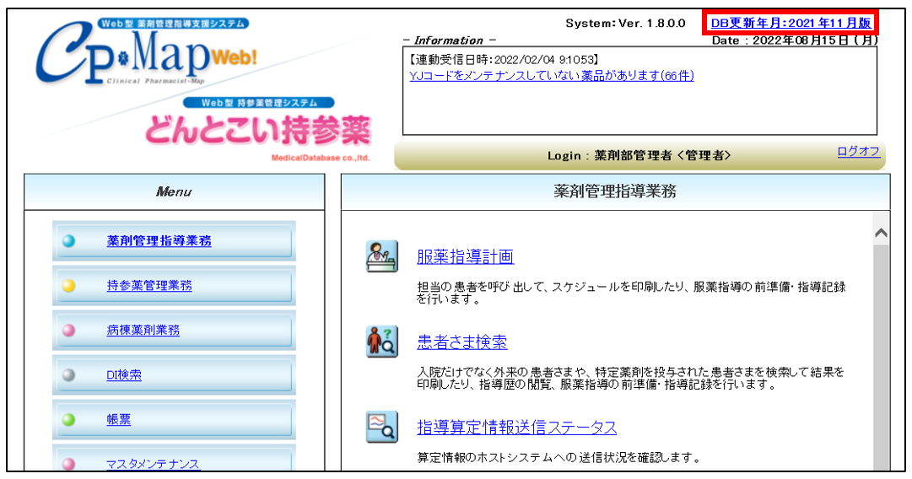Click the 服薬指導計画 pharmacist icon
Screen dimensions: 912x479
(x=382, y=256)
